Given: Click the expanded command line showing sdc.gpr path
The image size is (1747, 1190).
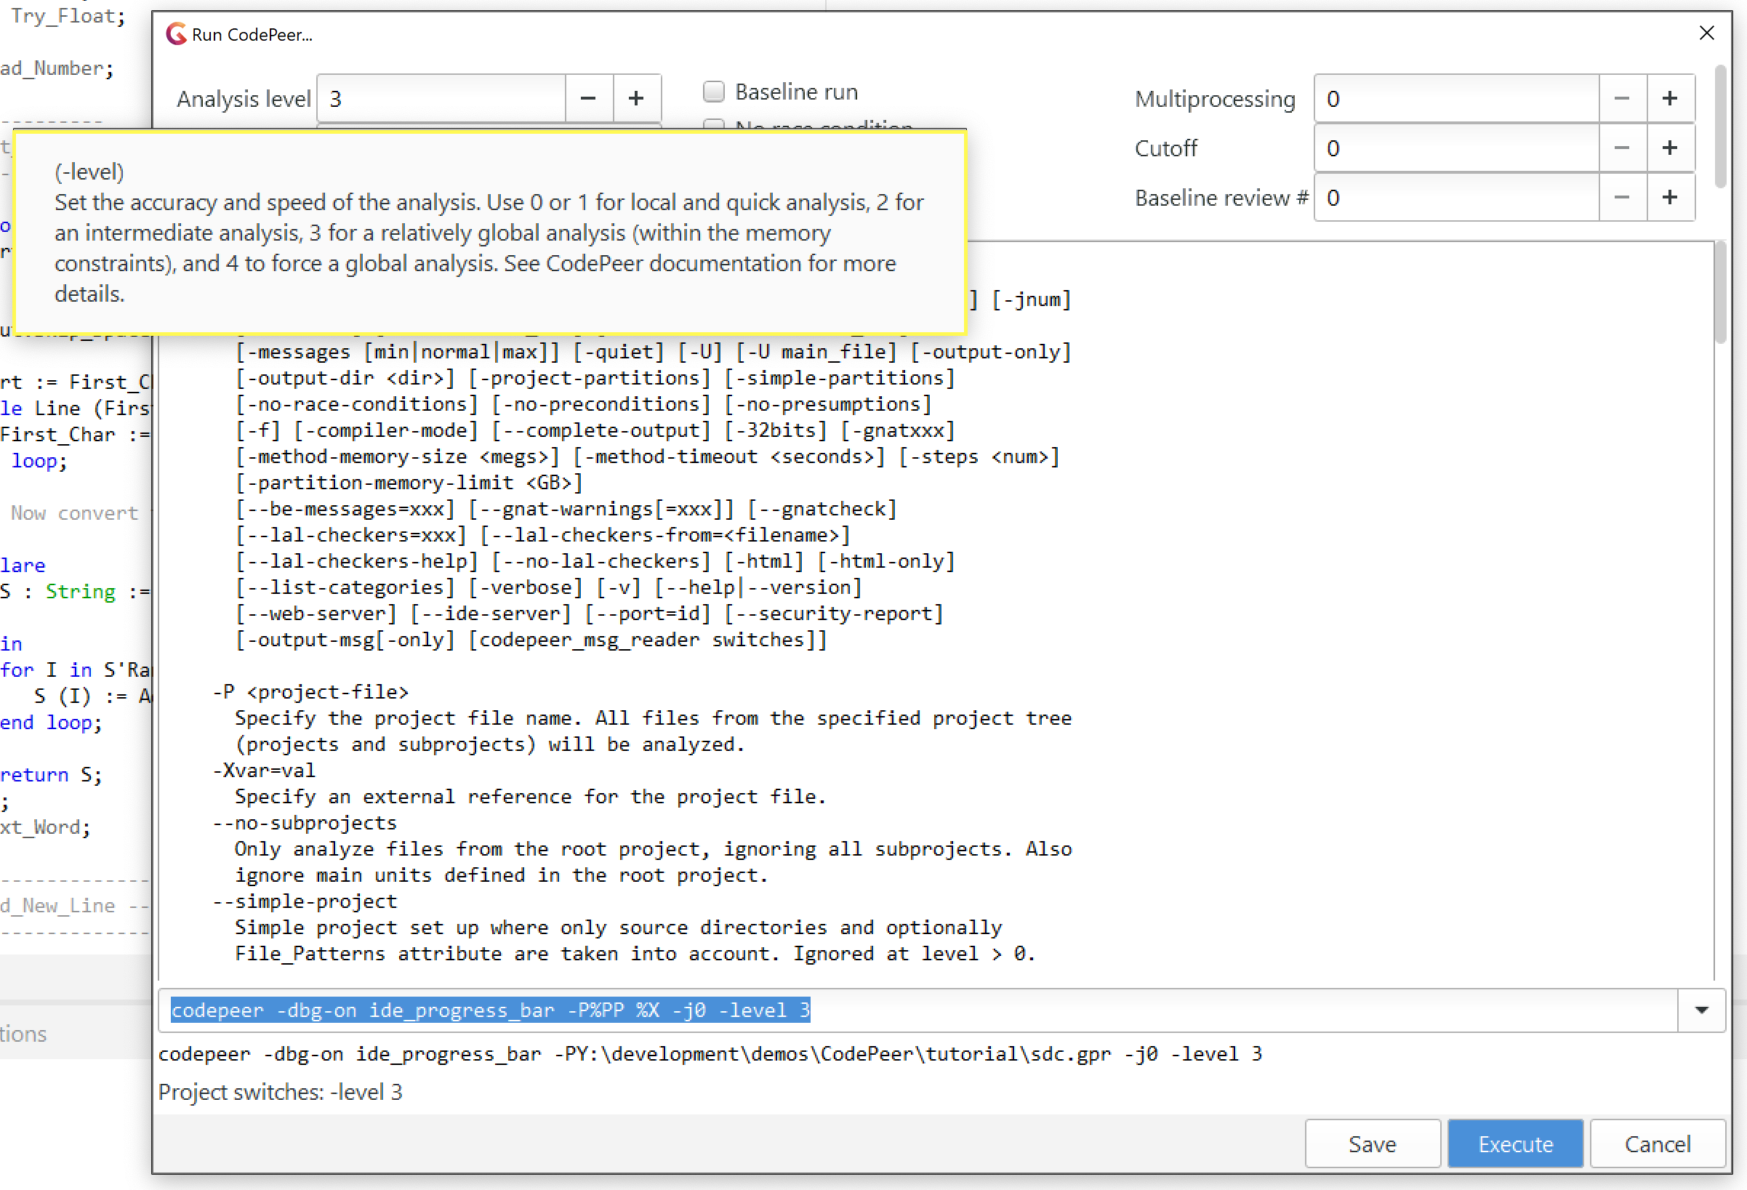Looking at the screenshot, I should tap(710, 1054).
